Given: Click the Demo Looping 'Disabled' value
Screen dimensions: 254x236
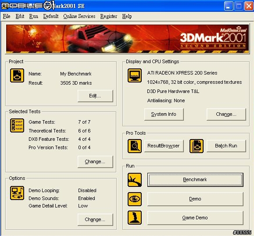Looking at the screenshot, I should (87, 190).
